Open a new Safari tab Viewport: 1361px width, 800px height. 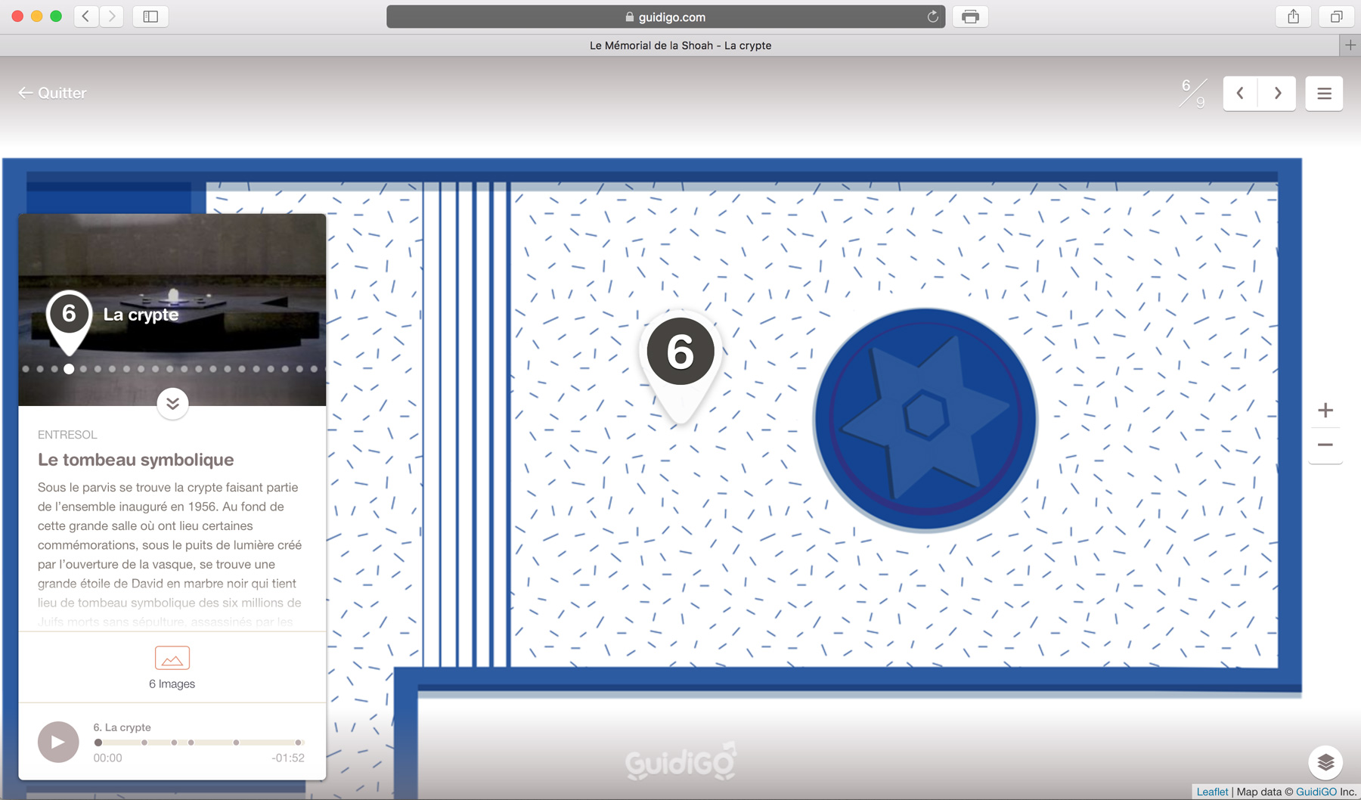click(x=1350, y=45)
